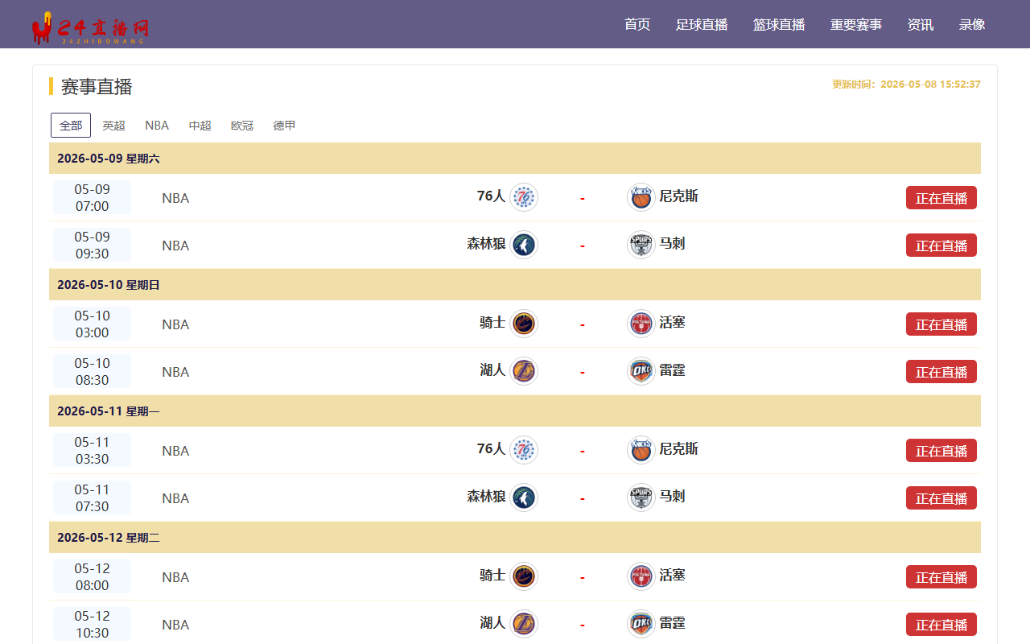Click 正在直播 for 05-10 03:00 game

click(941, 324)
